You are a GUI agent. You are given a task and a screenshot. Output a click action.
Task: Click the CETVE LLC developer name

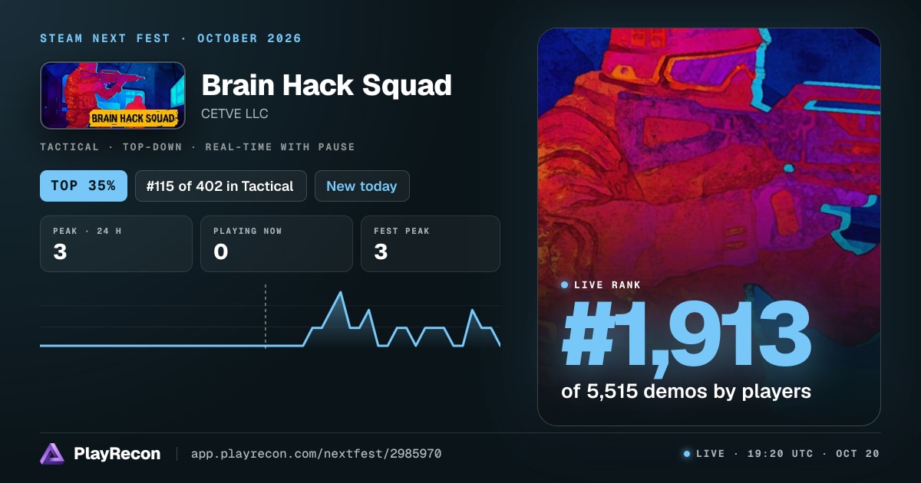tap(235, 113)
